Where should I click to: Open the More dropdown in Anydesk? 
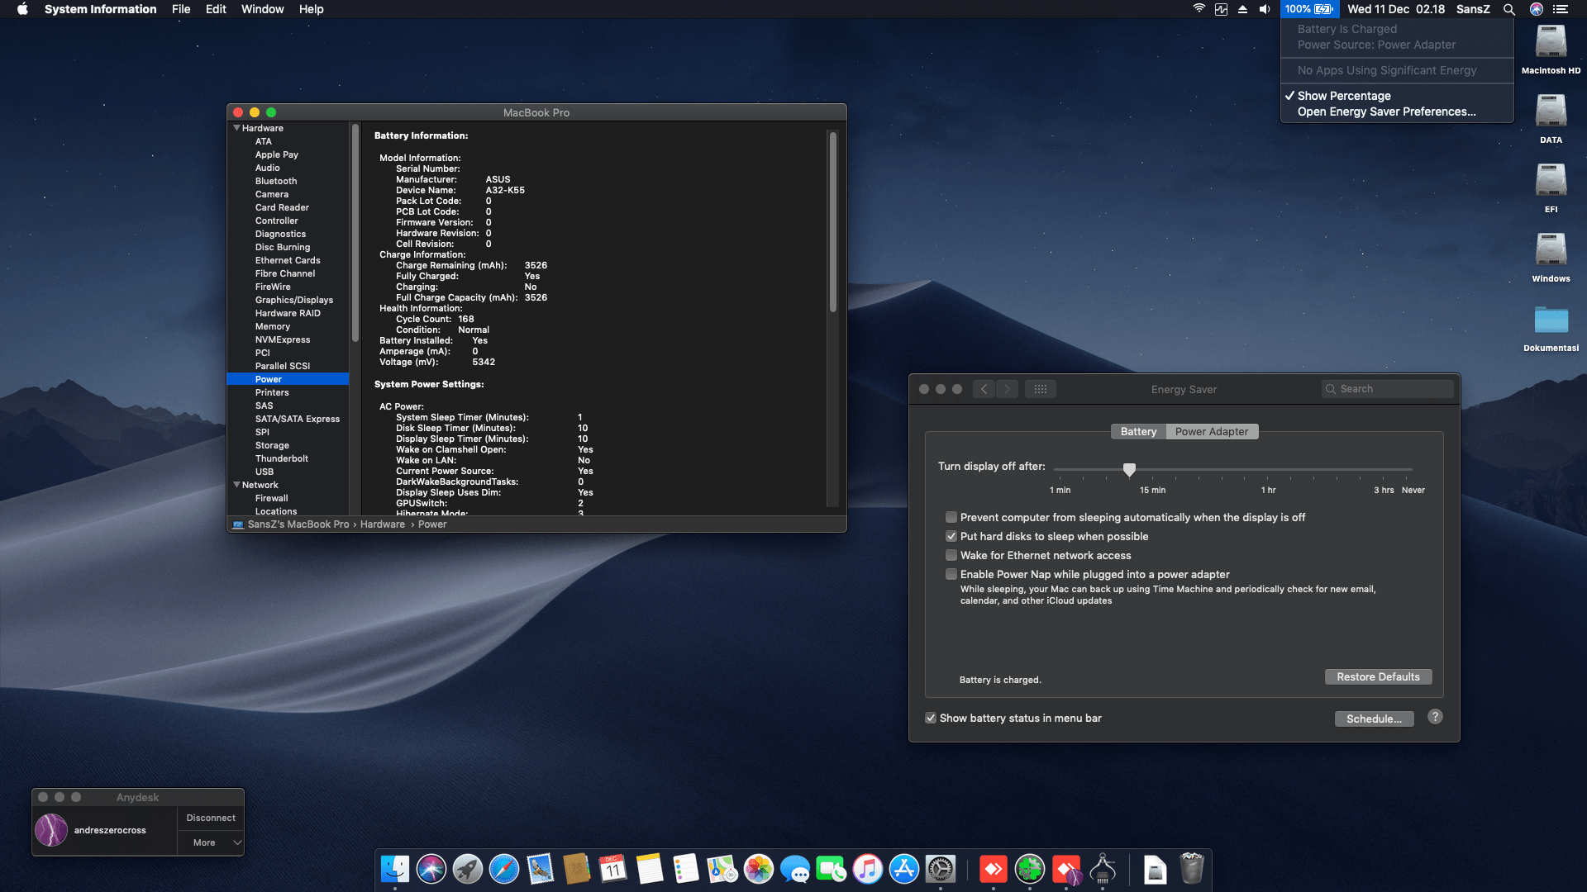(x=210, y=842)
